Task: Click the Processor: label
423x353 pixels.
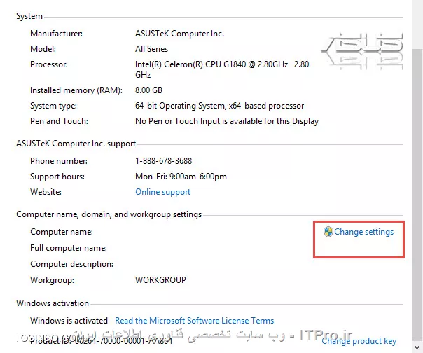Action: pyautogui.click(x=49, y=64)
